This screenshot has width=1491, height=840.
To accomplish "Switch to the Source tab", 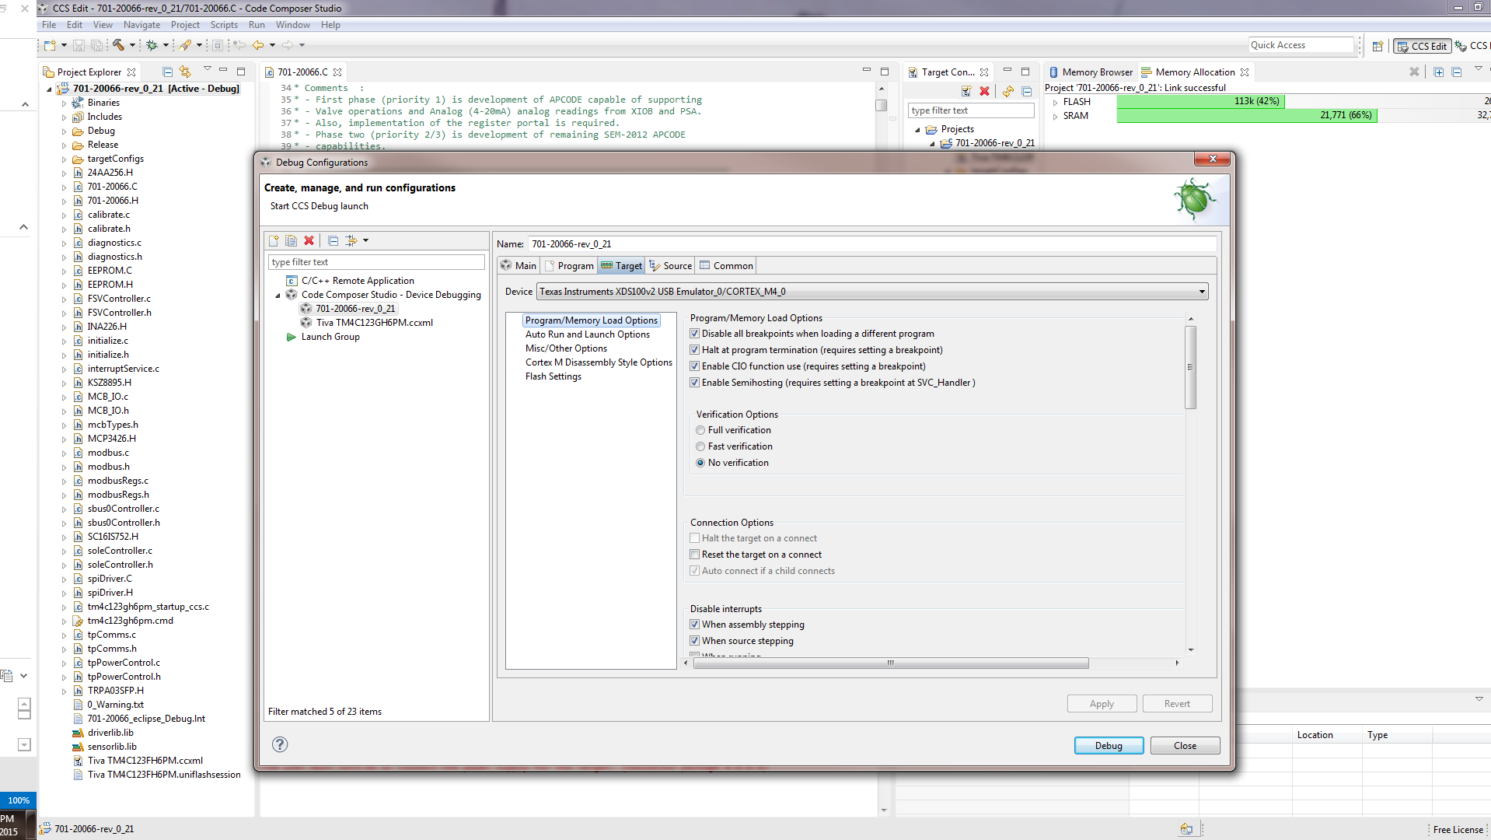I will click(670, 266).
